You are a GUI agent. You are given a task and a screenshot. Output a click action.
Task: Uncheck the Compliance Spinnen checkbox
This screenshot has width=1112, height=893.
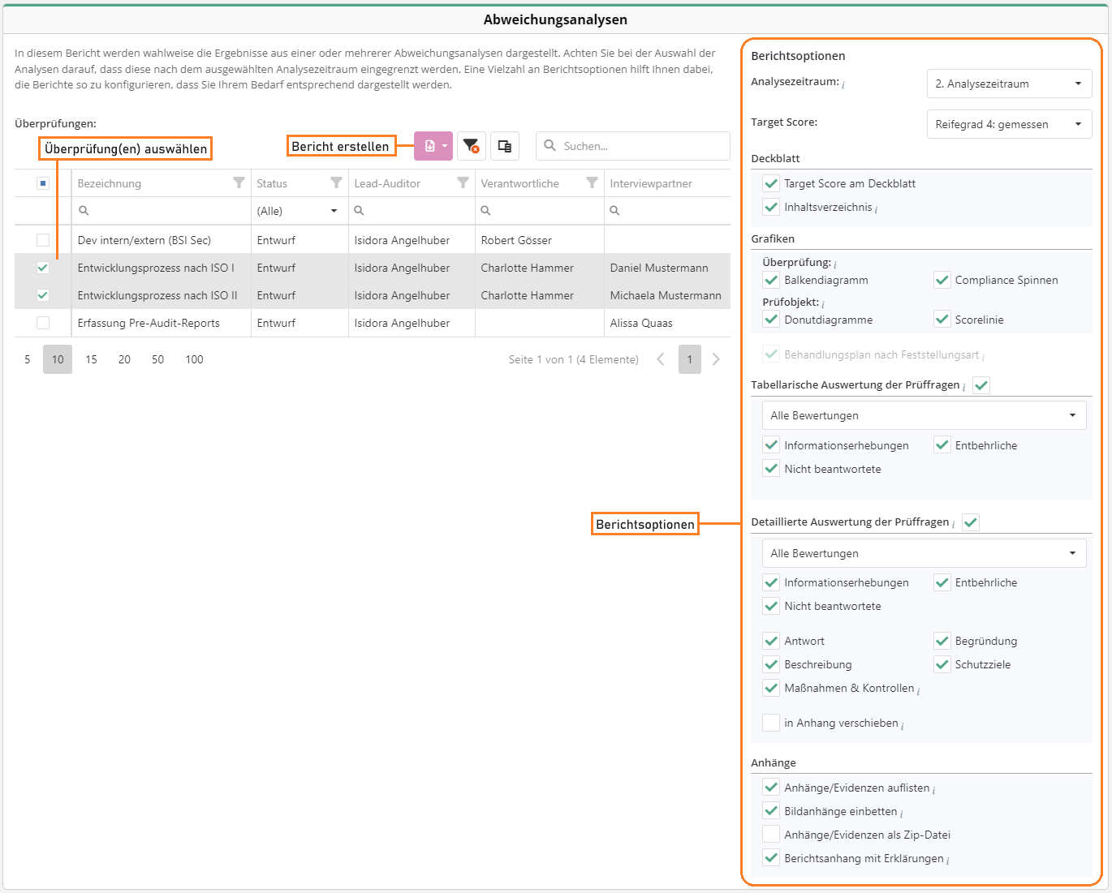942,280
